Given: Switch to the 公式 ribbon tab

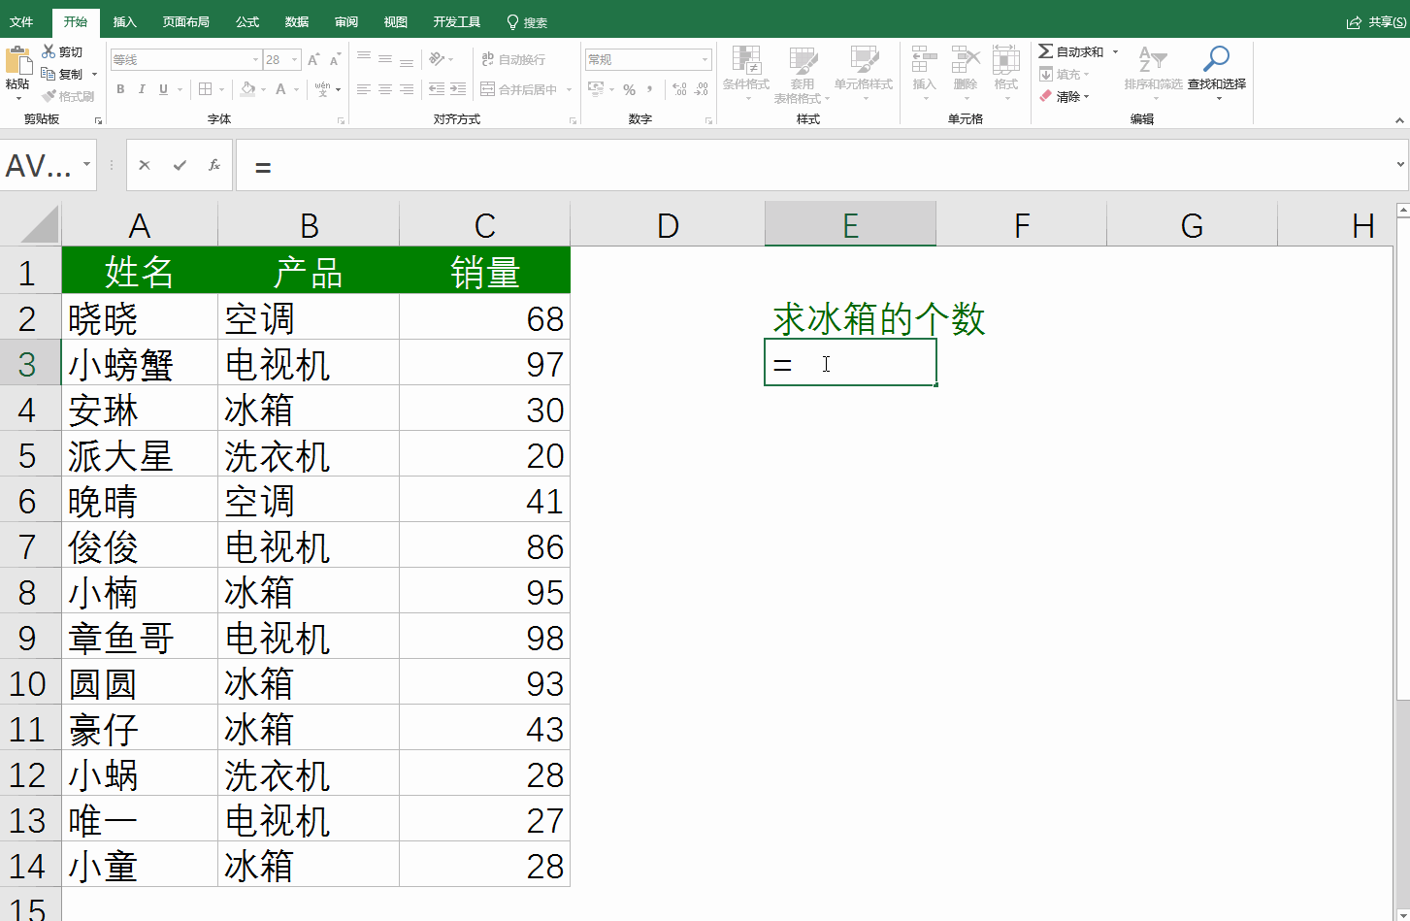Looking at the screenshot, I should (x=246, y=21).
